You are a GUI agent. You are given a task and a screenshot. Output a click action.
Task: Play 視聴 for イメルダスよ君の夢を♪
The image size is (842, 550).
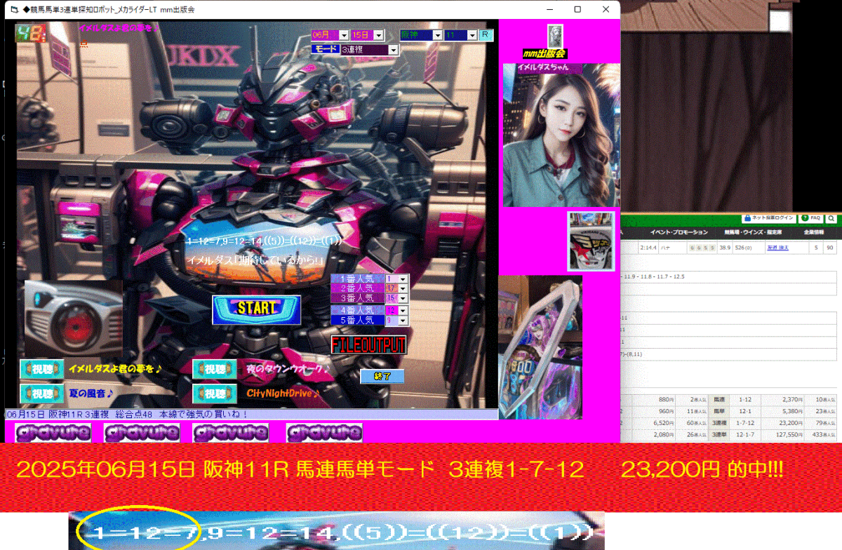(42, 368)
